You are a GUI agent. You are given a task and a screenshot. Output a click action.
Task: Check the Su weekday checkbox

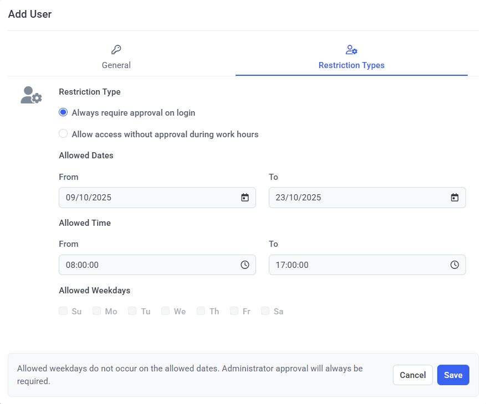pyautogui.click(x=63, y=311)
